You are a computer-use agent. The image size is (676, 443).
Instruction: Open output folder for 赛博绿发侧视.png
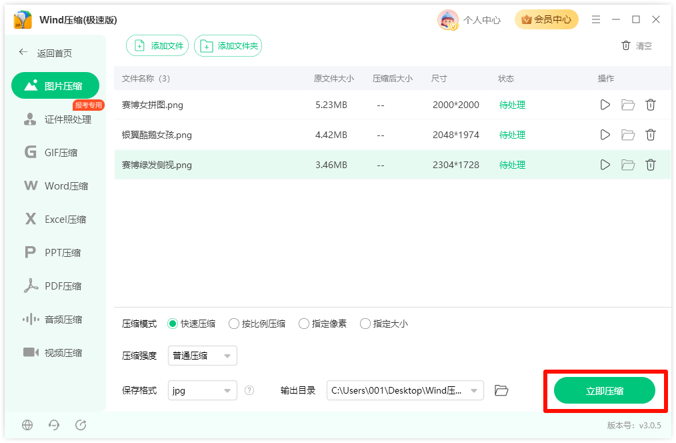coord(628,165)
